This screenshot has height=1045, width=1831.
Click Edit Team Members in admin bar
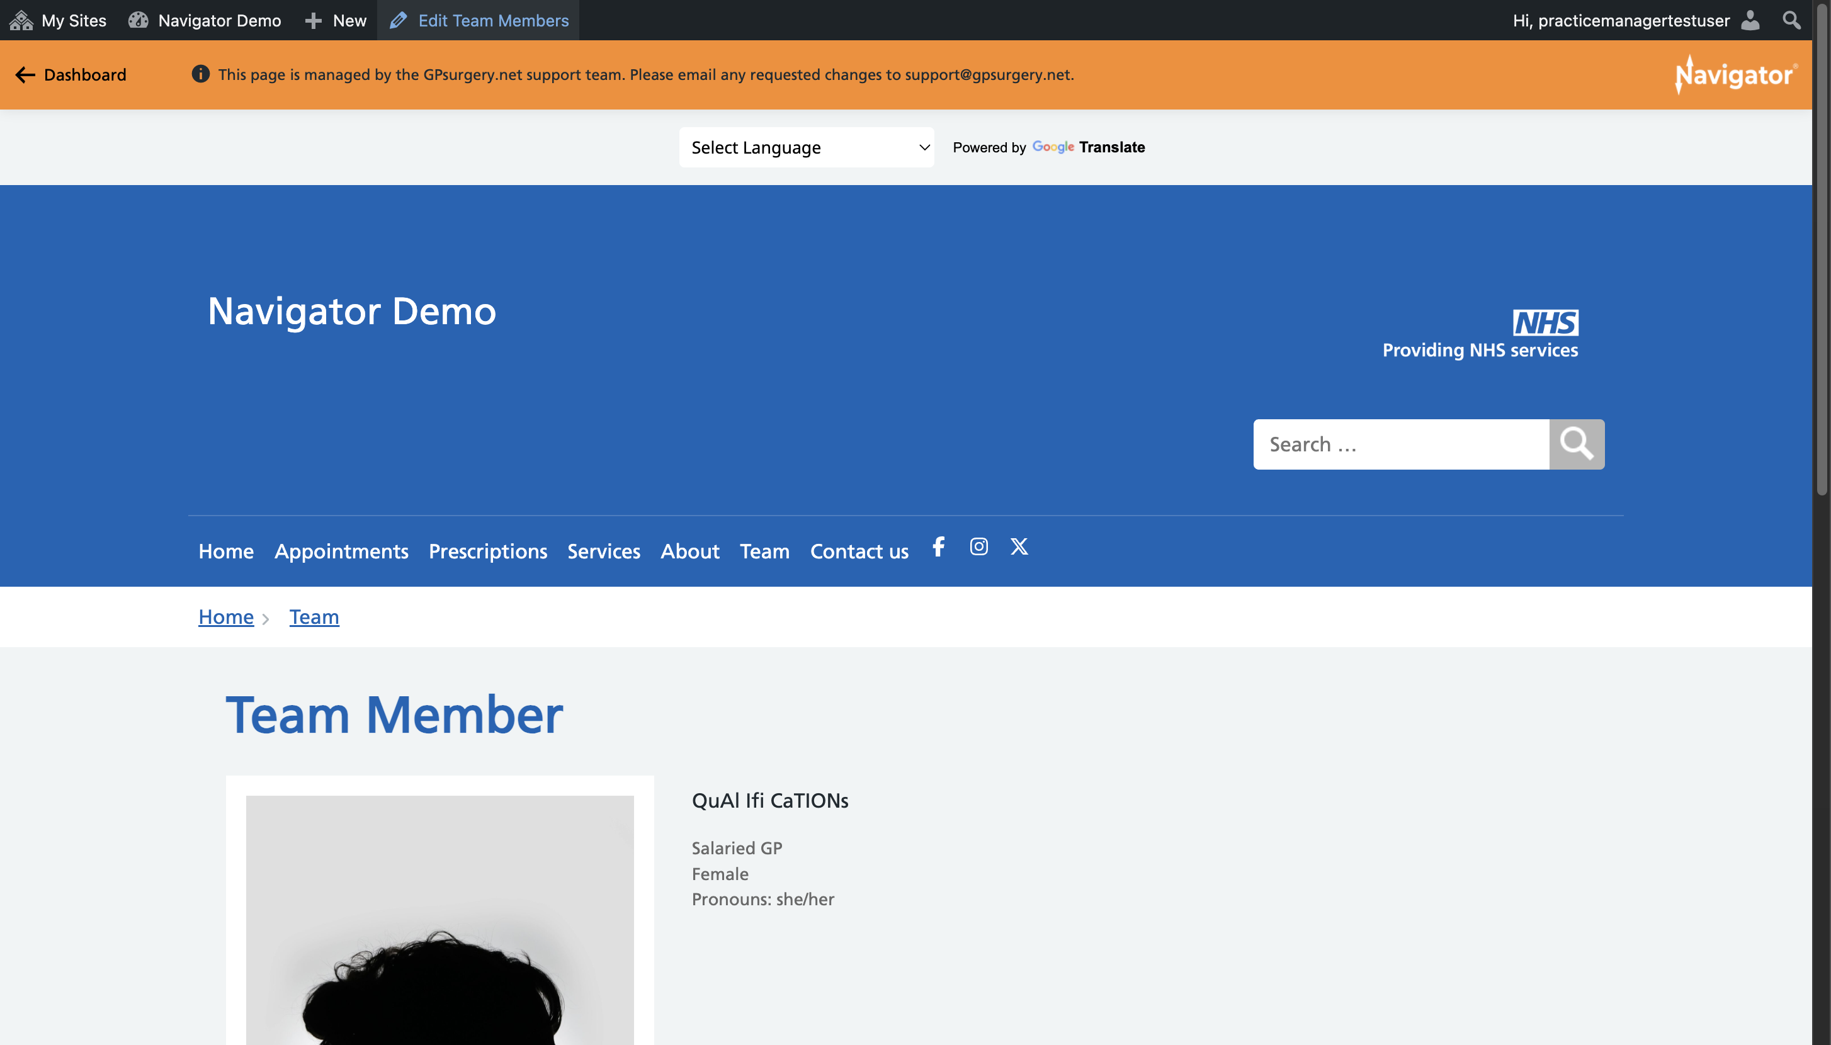click(x=479, y=20)
